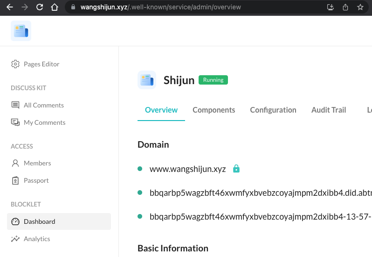
Task: Click the Pages Editor gear icon
Action: tap(15, 64)
